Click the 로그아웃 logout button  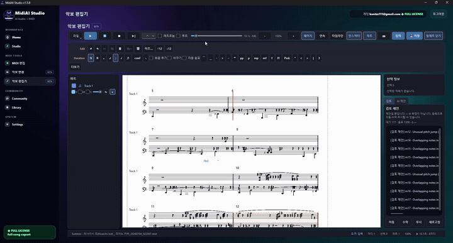coord(439,14)
